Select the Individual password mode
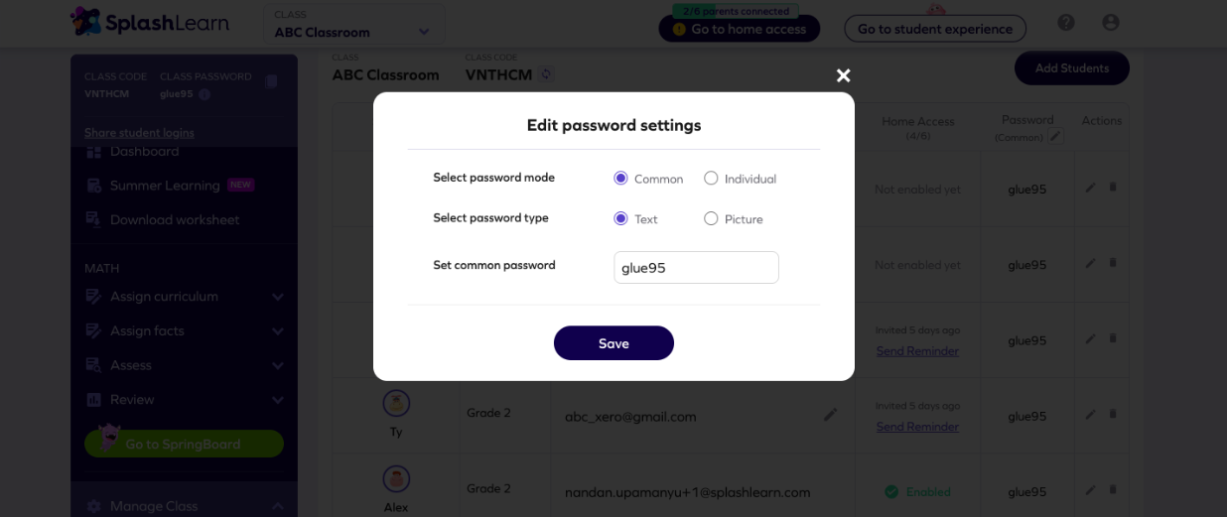Image resolution: width=1227 pixels, height=517 pixels. [x=711, y=179]
